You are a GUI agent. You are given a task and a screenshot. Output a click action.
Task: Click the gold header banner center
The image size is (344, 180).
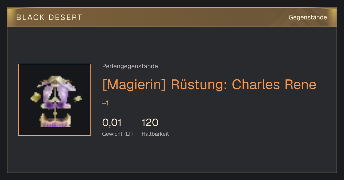[172, 17]
